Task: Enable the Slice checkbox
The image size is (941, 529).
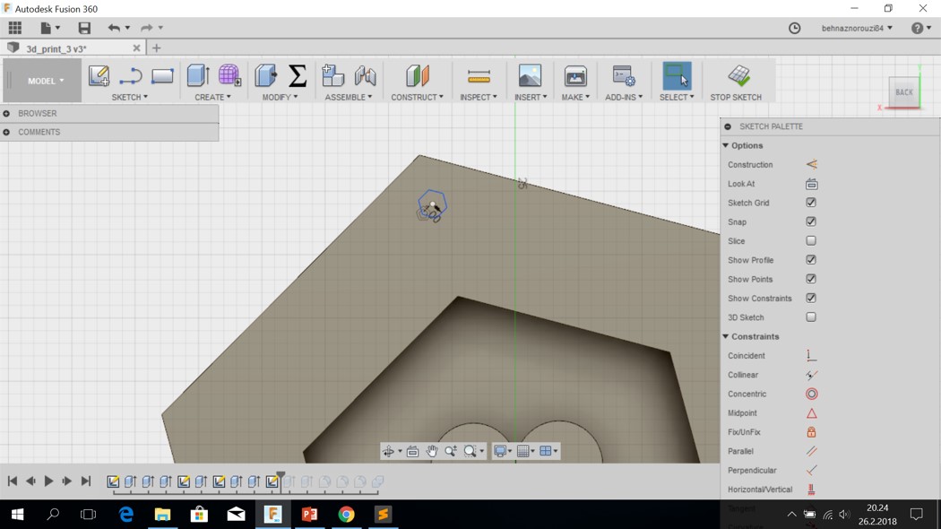Action: [x=811, y=241]
